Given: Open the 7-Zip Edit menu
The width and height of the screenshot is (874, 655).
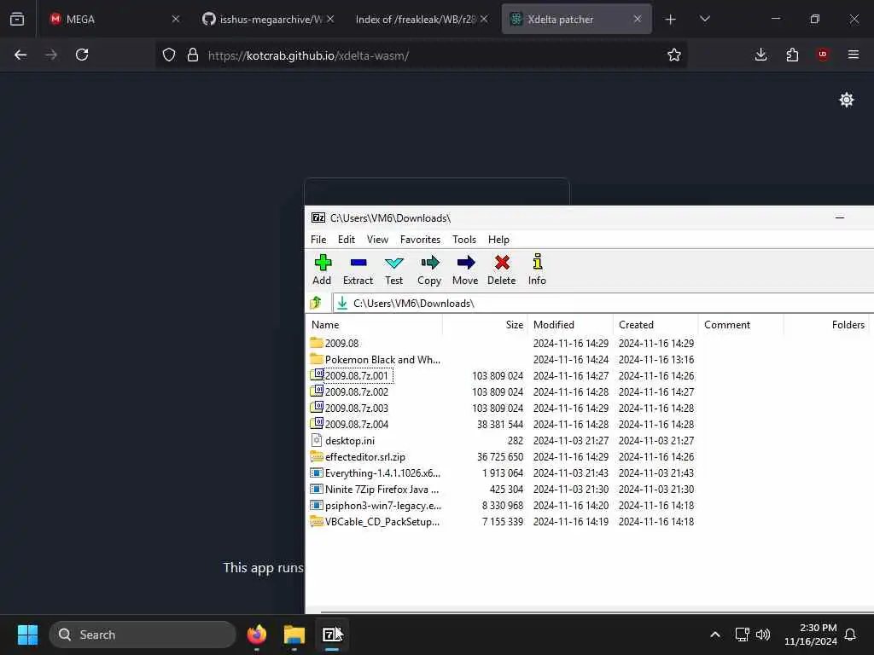Looking at the screenshot, I should (347, 240).
